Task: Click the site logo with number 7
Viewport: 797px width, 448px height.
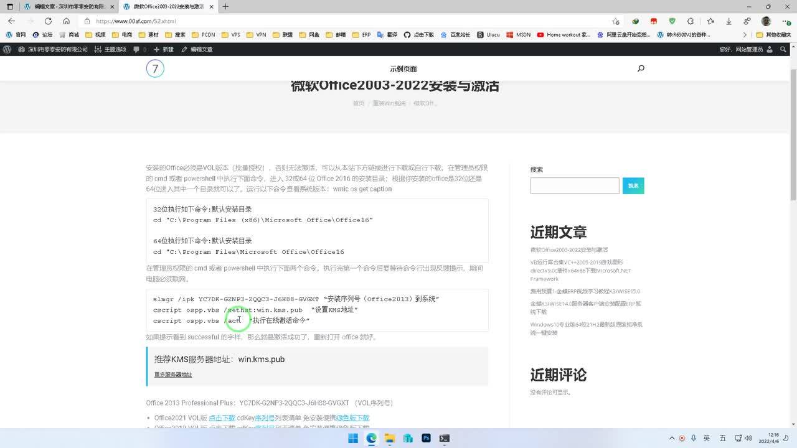Action: tap(155, 68)
